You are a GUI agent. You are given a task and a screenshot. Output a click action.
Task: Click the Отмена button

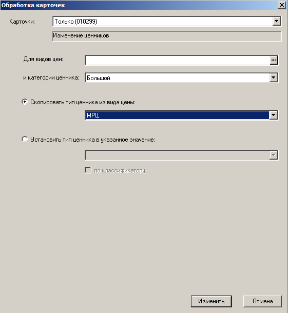click(262, 301)
